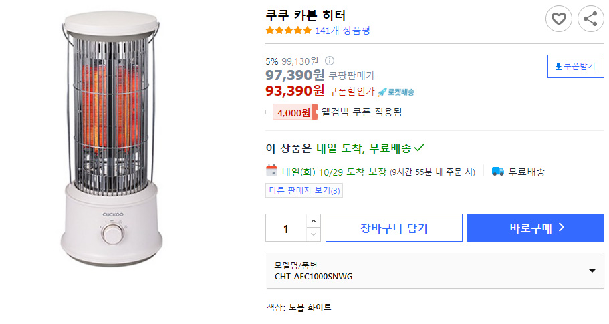The image size is (609, 324).
Task: Click the calendar delivery date icon
Action: pyautogui.click(x=271, y=171)
